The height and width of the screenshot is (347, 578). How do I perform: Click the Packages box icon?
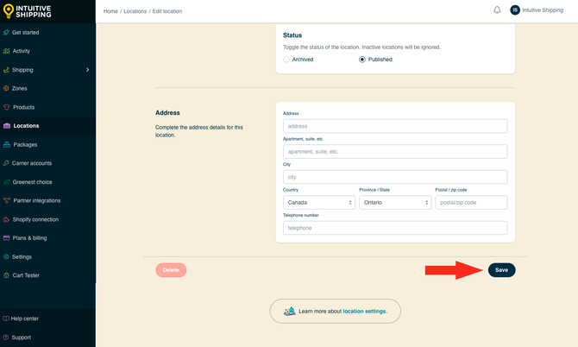(7, 144)
